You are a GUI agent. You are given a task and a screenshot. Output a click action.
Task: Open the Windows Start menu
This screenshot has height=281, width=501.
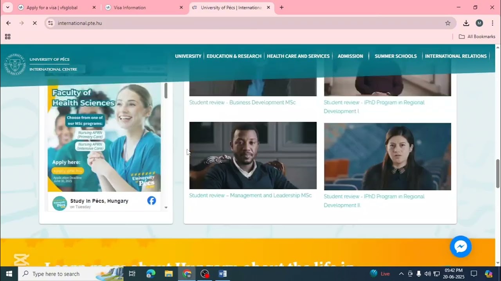click(9, 274)
